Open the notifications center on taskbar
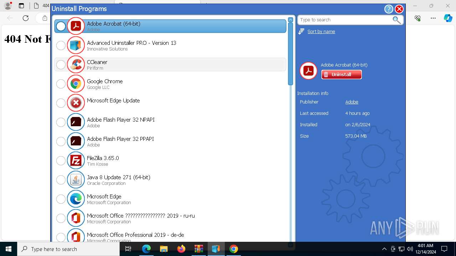This screenshot has height=256, width=456. [444, 249]
